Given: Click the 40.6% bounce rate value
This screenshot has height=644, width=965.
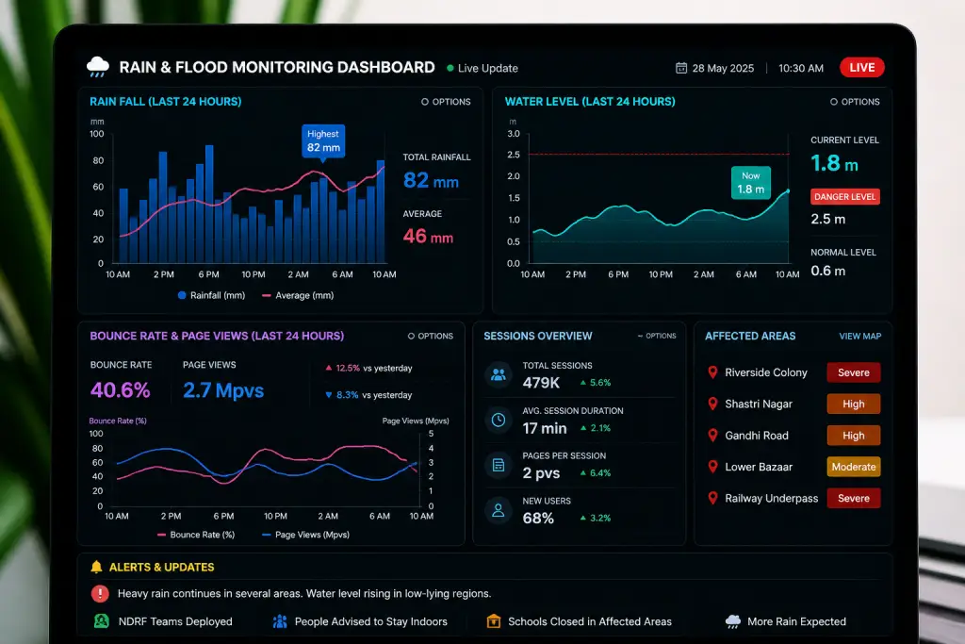Looking at the screenshot, I should tap(120, 389).
